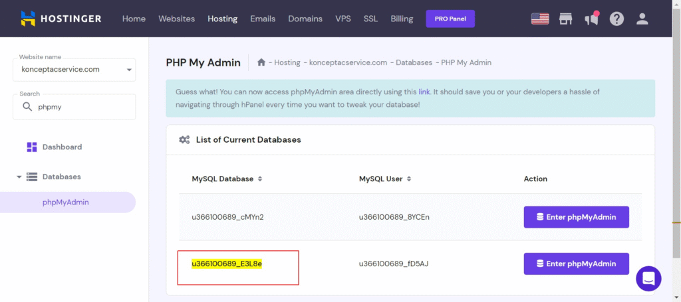This screenshot has width=681, height=302.
Task: Open Billing in top navigation
Action: (402, 19)
